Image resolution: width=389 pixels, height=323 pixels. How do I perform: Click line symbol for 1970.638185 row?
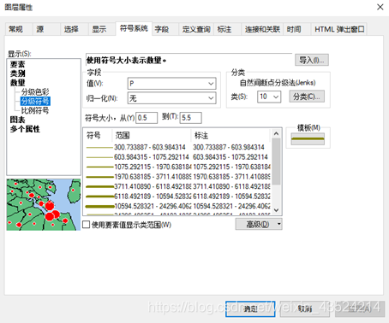tap(99, 177)
